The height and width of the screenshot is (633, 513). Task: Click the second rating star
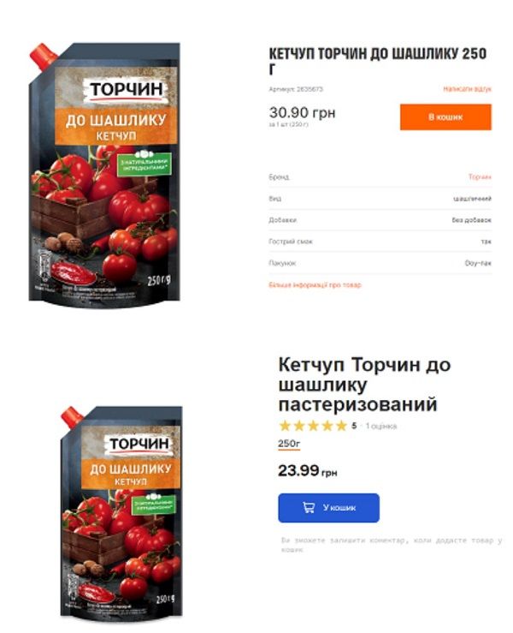coord(299,426)
